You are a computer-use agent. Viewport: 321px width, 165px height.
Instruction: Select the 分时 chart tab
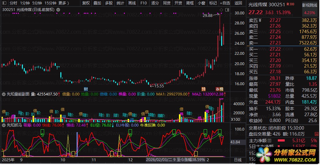coord(13,3)
